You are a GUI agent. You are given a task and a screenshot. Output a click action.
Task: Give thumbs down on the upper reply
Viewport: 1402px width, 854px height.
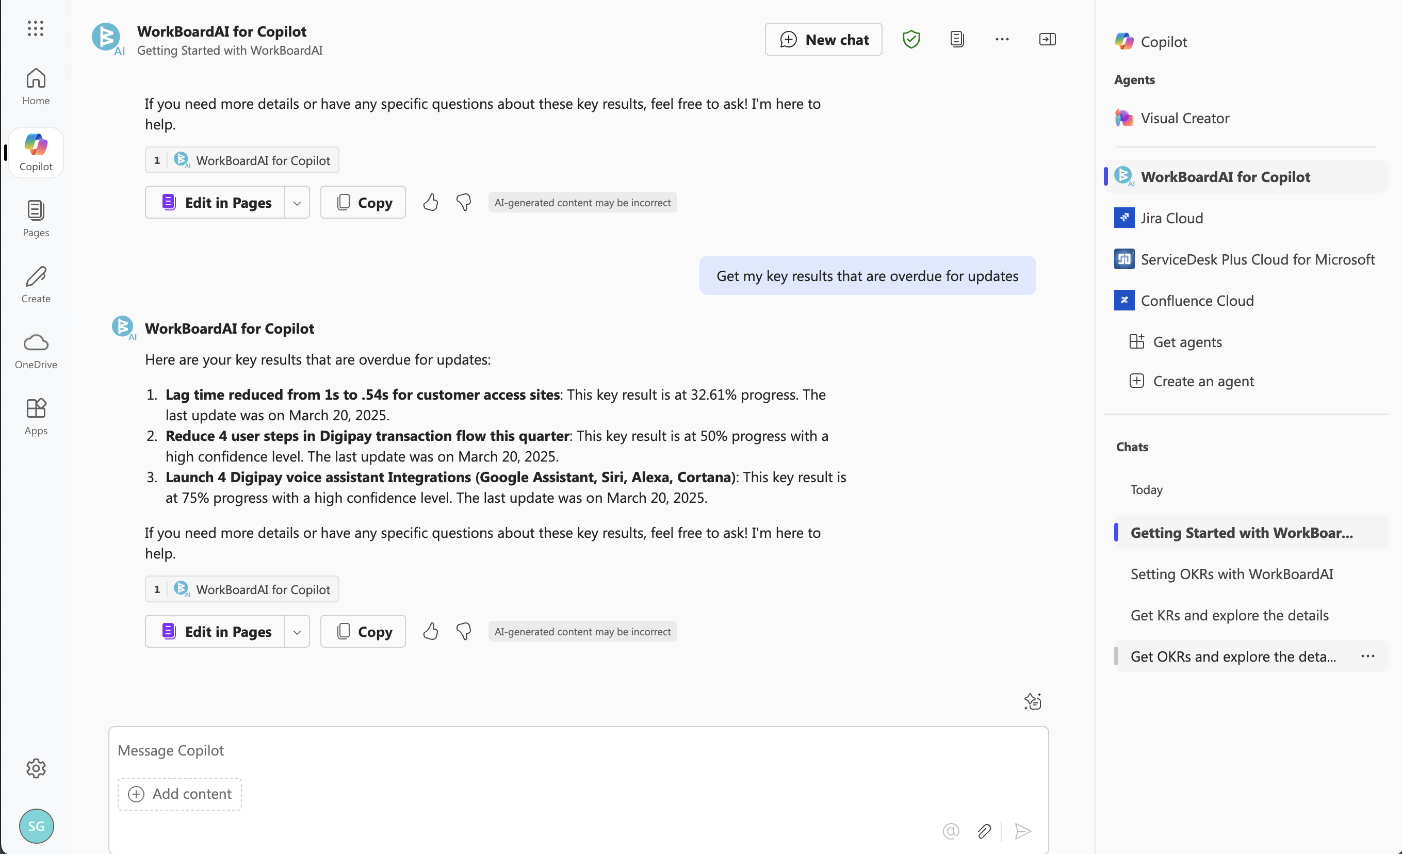[x=464, y=202]
